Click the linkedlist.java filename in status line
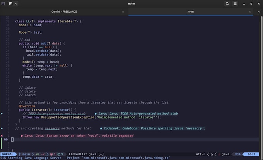Screen dimensions: 263x160 (x=82, y=154)
